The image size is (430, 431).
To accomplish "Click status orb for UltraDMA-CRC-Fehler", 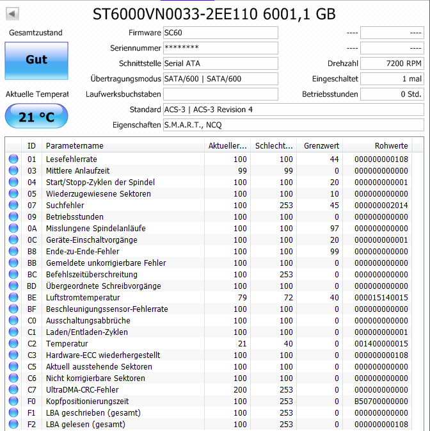I will pyautogui.click(x=13, y=390).
